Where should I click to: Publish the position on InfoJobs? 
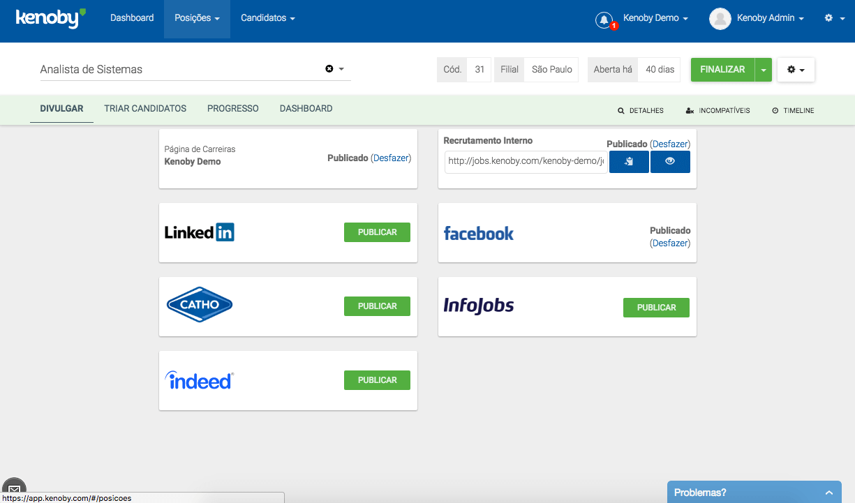(656, 308)
